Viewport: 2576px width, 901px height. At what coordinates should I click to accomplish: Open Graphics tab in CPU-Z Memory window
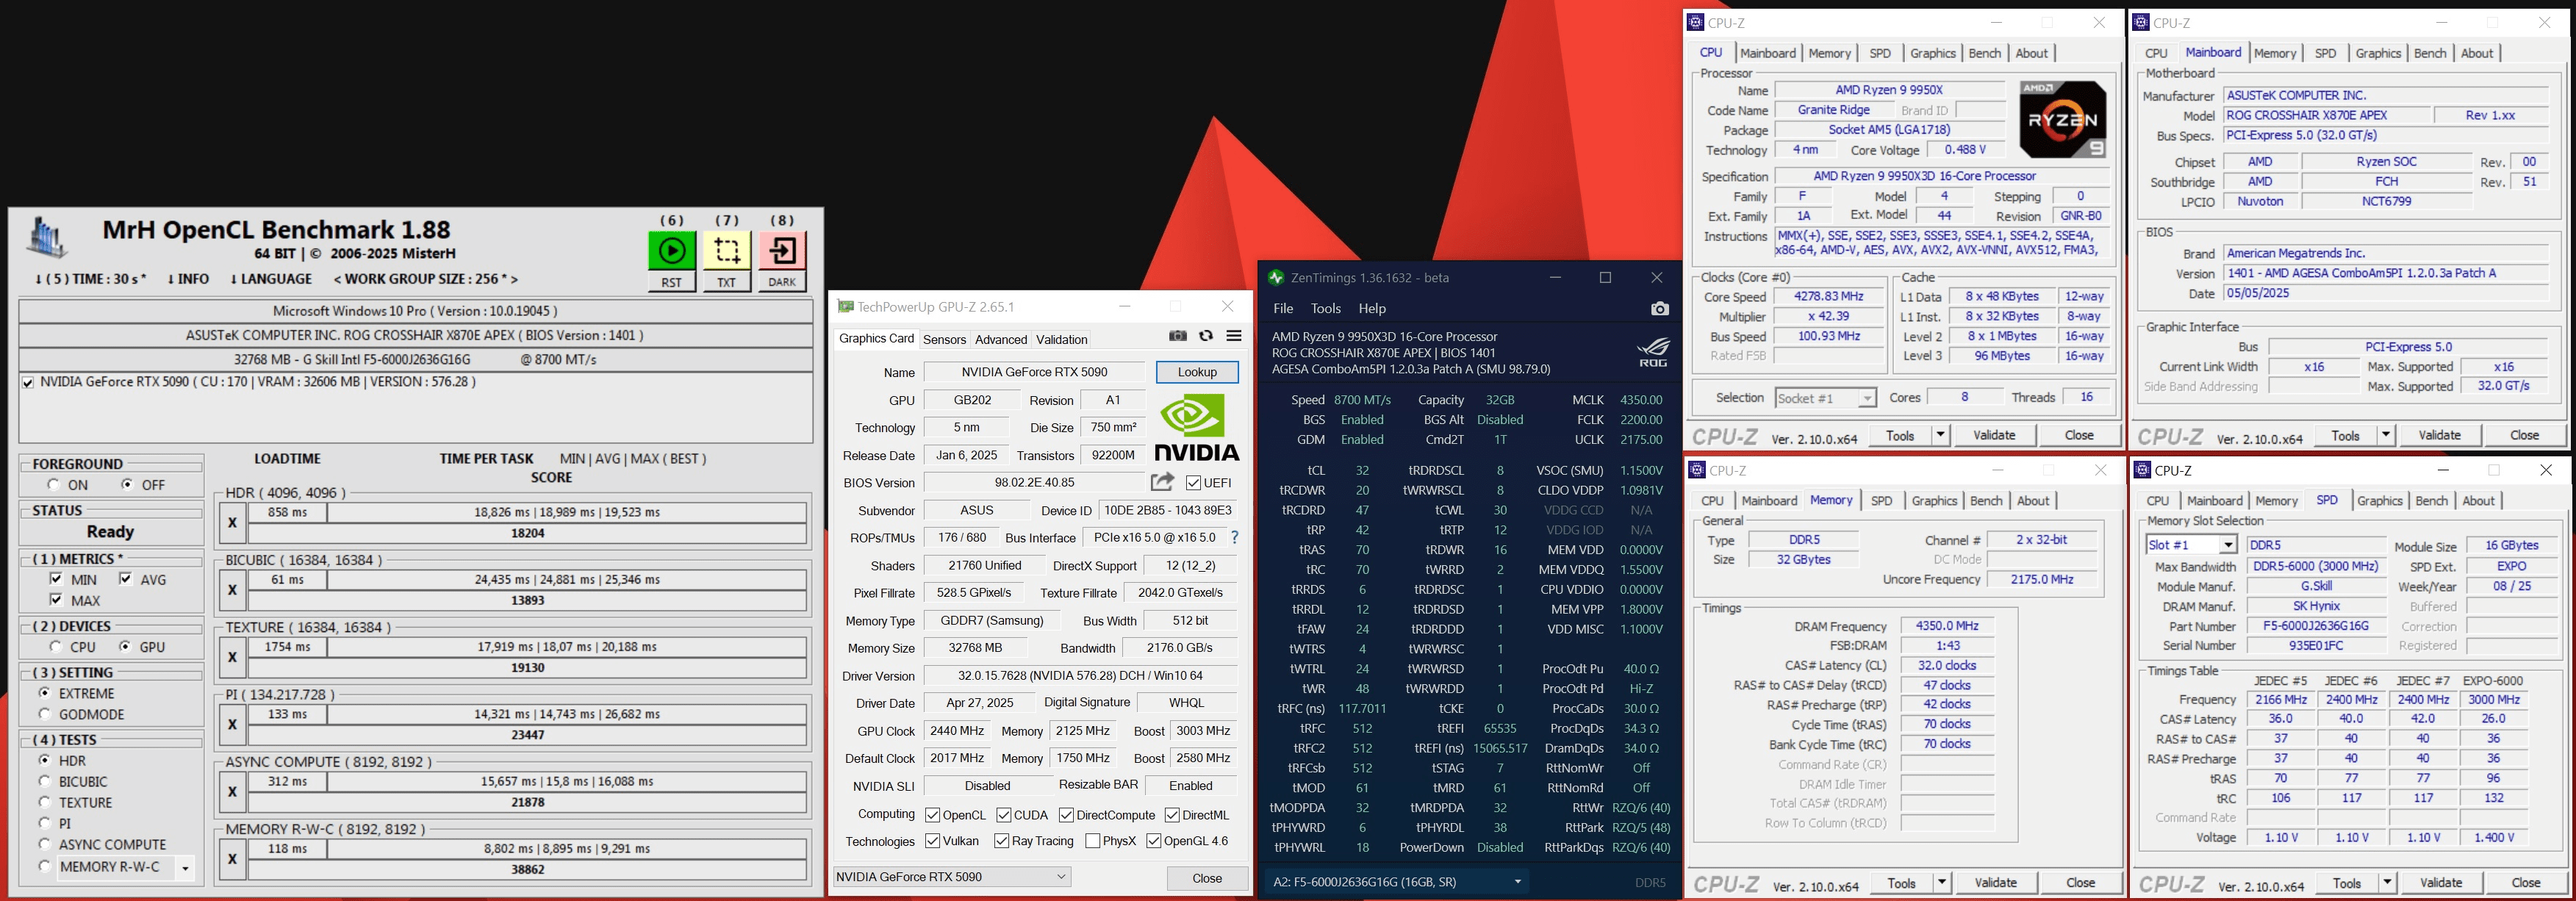(x=1934, y=501)
